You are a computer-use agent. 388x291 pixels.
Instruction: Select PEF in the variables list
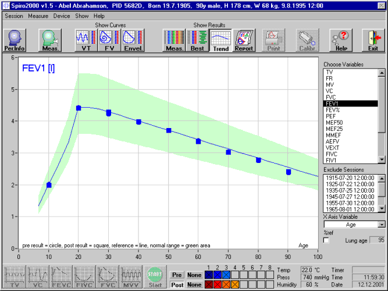point(329,116)
